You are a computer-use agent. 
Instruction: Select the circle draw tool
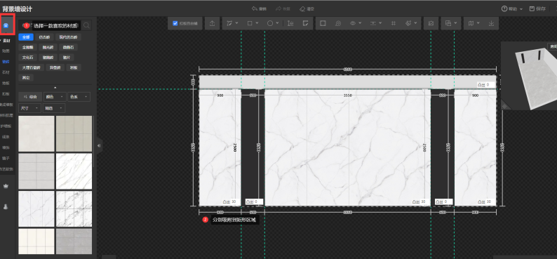click(x=270, y=23)
